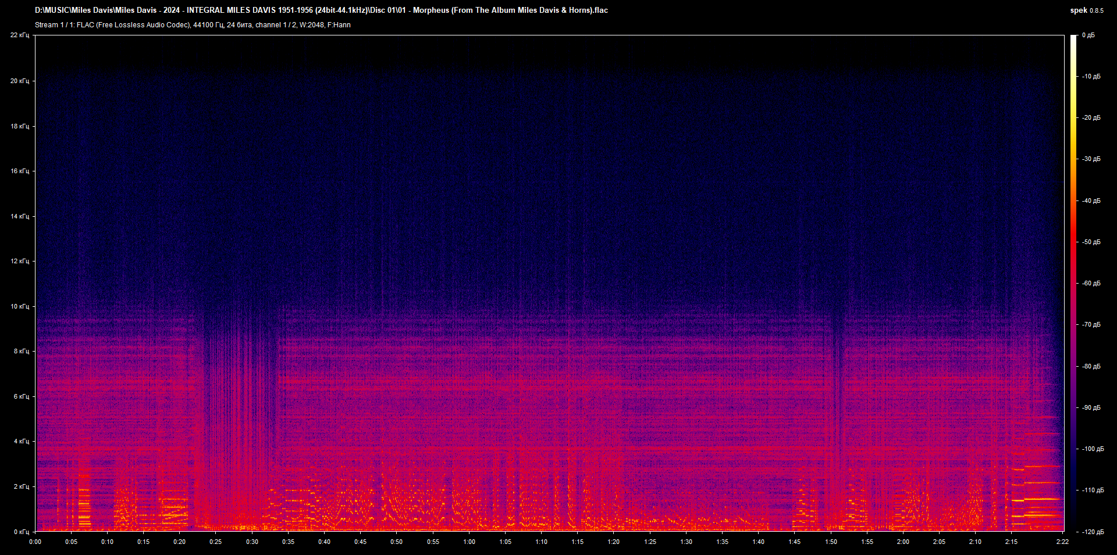The width and height of the screenshot is (1117, 555).
Task: Click the 6 кГц frequency axis label
Action: coord(22,396)
